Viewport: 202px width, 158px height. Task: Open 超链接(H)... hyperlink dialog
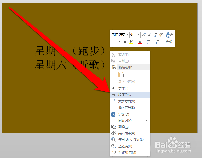pyautogui.click(x=130, y=146)
